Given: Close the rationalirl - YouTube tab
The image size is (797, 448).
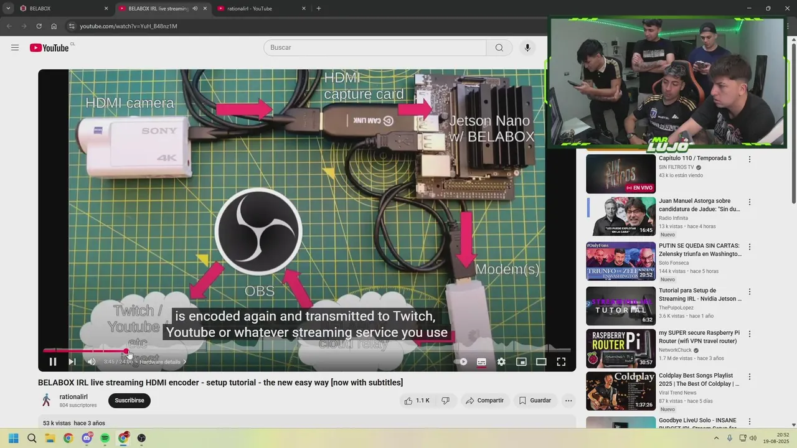Looking at the screenshot, I should (x=304, y=9).
